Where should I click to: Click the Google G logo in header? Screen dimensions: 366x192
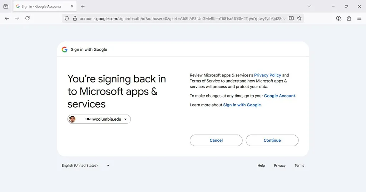(x=65, y=49)
